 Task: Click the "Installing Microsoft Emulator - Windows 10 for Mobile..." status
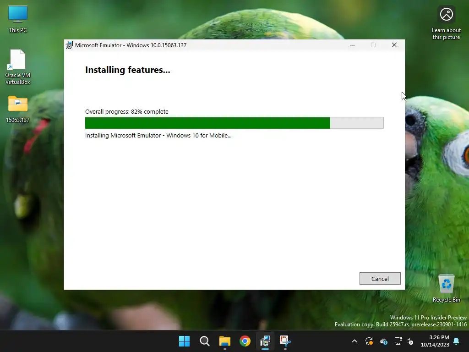(x=158, y=135)
